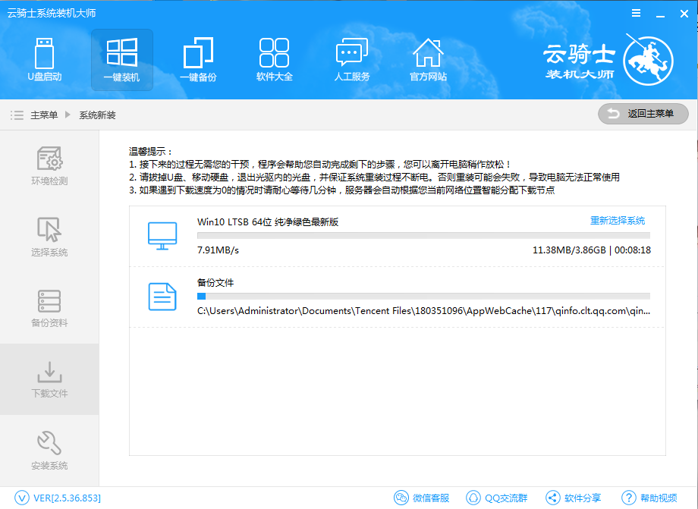Viewport: 698px width, 509px height.
Task: Select the 备份资料 step
Action: point(49,308)
